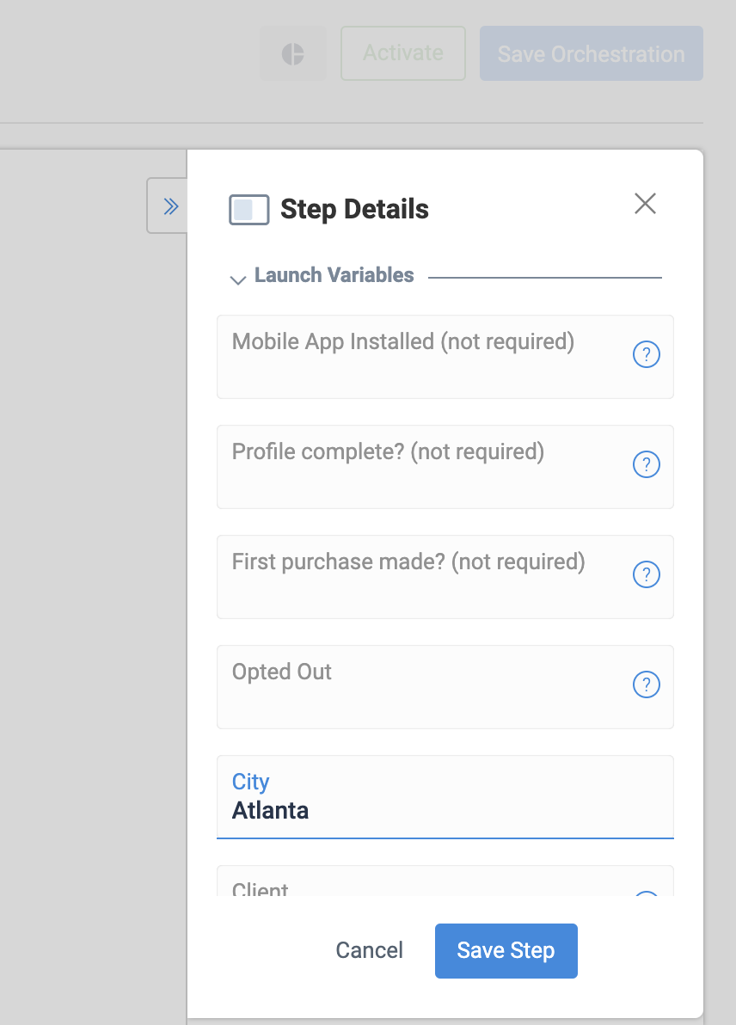Open the First purchase made? field
The height and width of the screenshot is (1025, 736).
(x=445, y=577)
